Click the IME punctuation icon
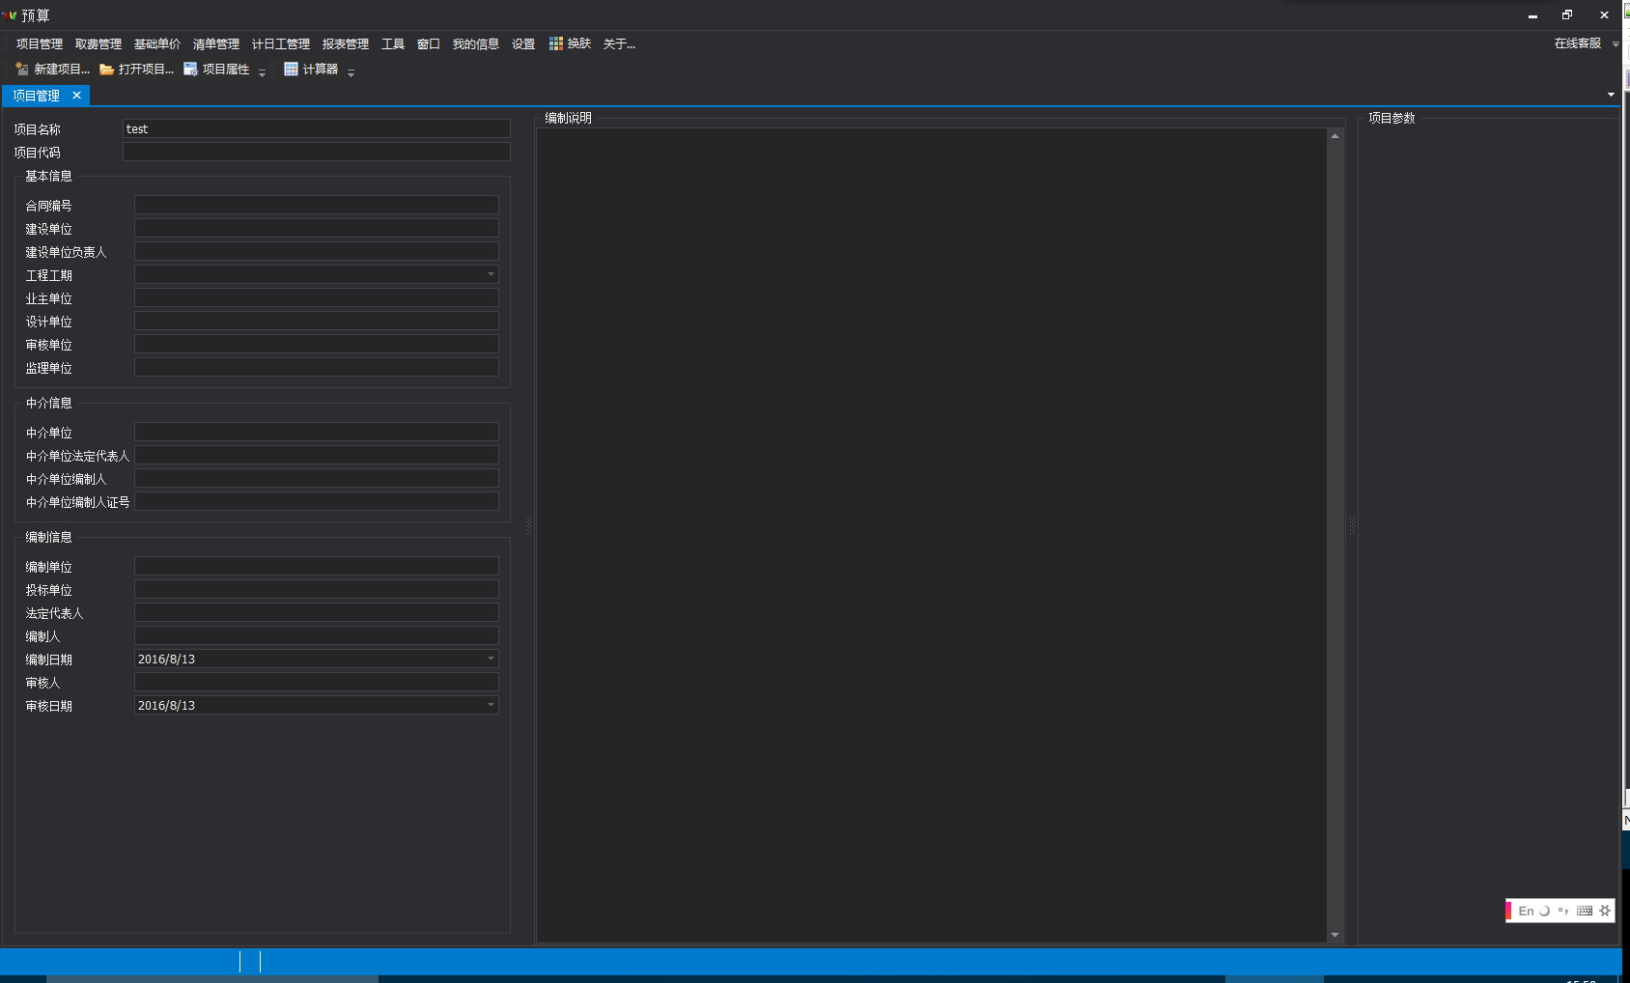 1563,911
